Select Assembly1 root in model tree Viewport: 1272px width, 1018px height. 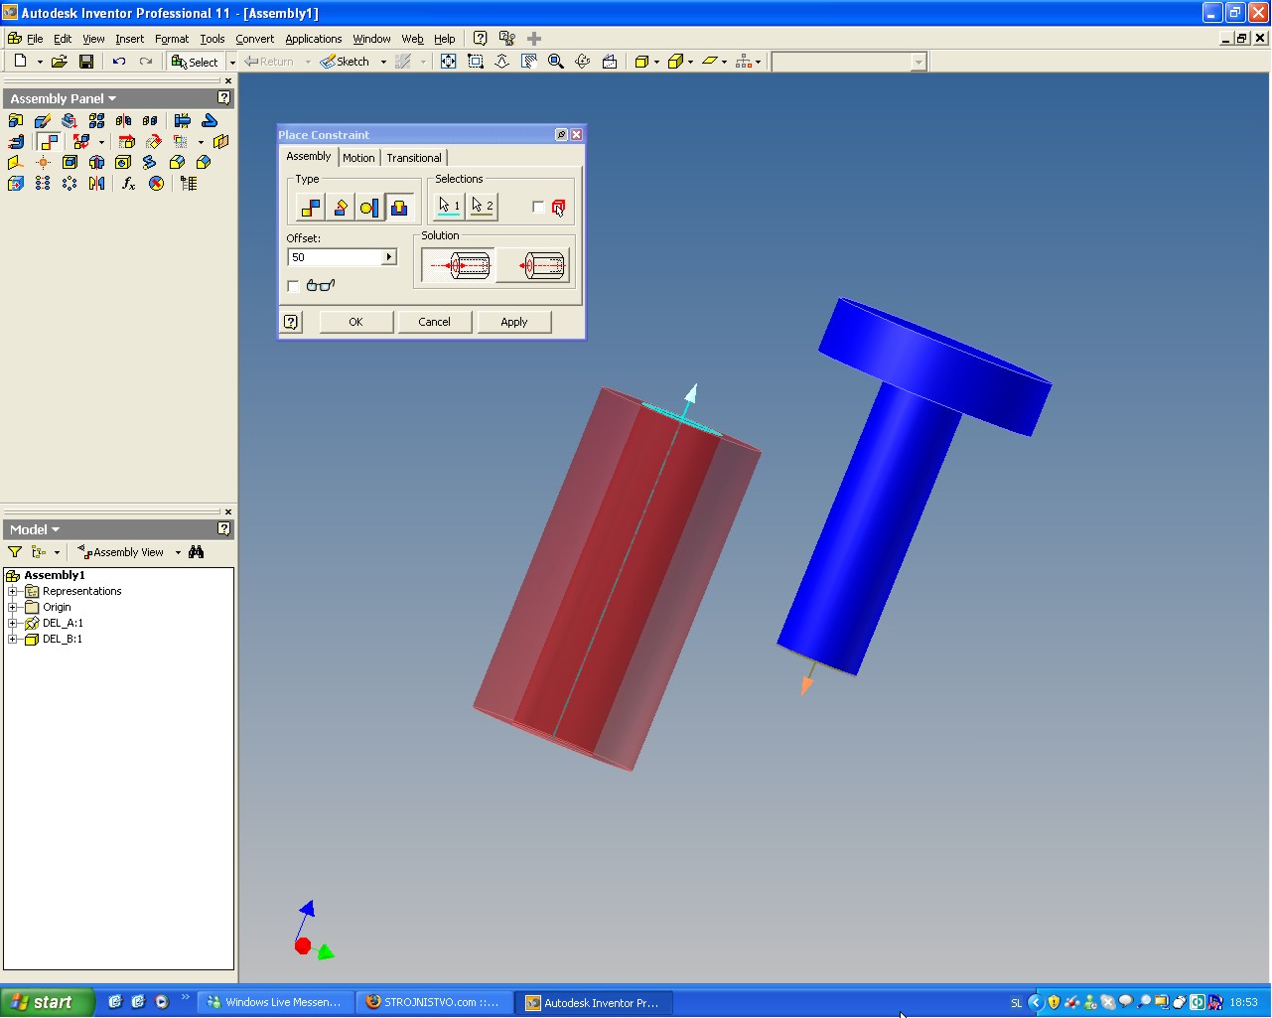(x=55, y=575)
